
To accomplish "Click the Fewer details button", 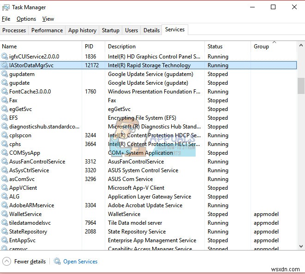I will (30, 262).
